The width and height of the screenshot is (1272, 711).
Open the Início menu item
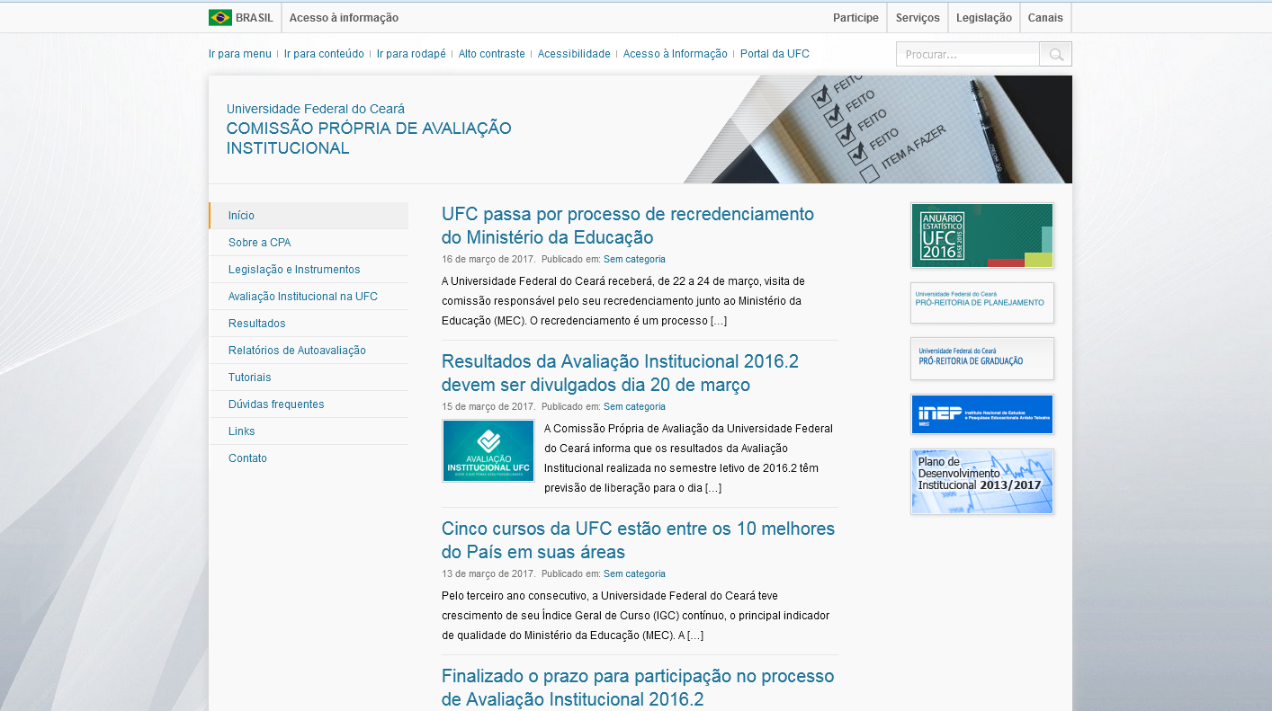point(309,216)
